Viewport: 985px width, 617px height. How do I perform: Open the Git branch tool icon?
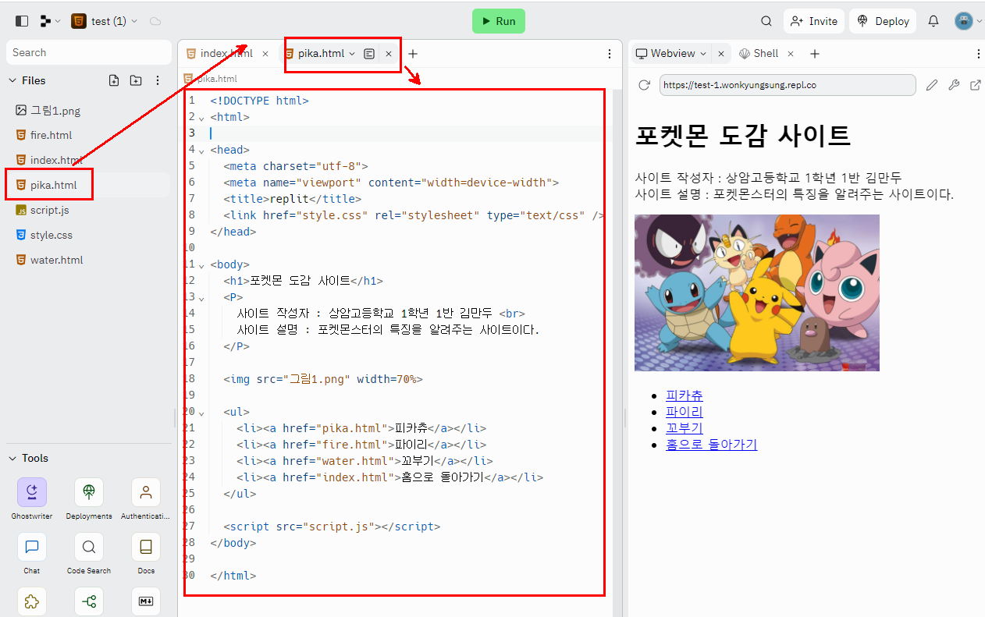(89, 601)
